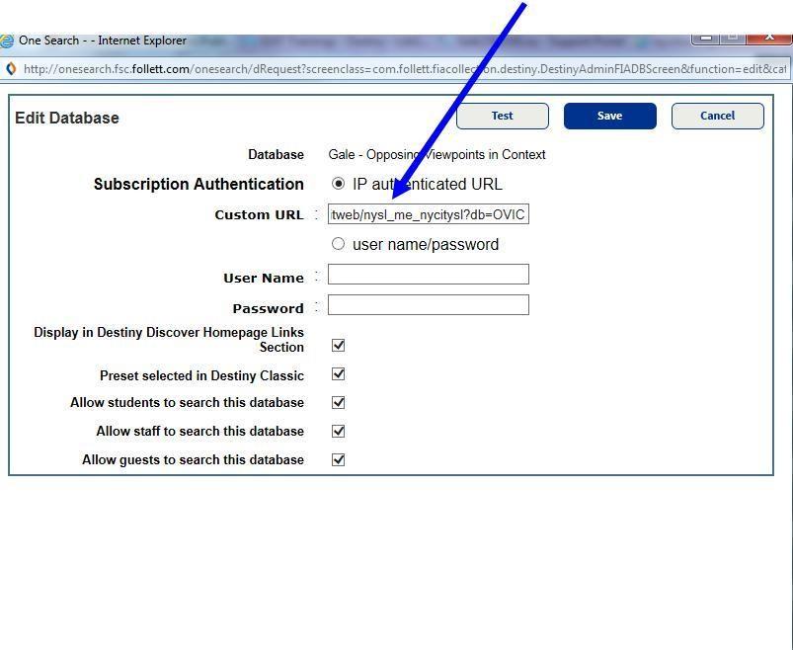Image resolution: width=793 pixels, height=650 pixels.
Task: Close the One Search browser window
Action: (x=769, y=39)
